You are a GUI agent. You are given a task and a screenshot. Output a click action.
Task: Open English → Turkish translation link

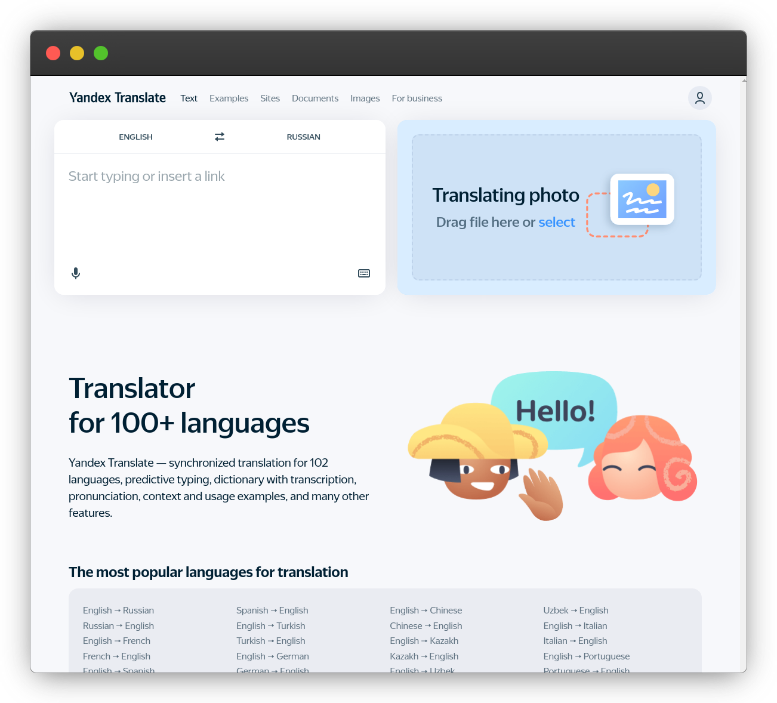point(270,626)
